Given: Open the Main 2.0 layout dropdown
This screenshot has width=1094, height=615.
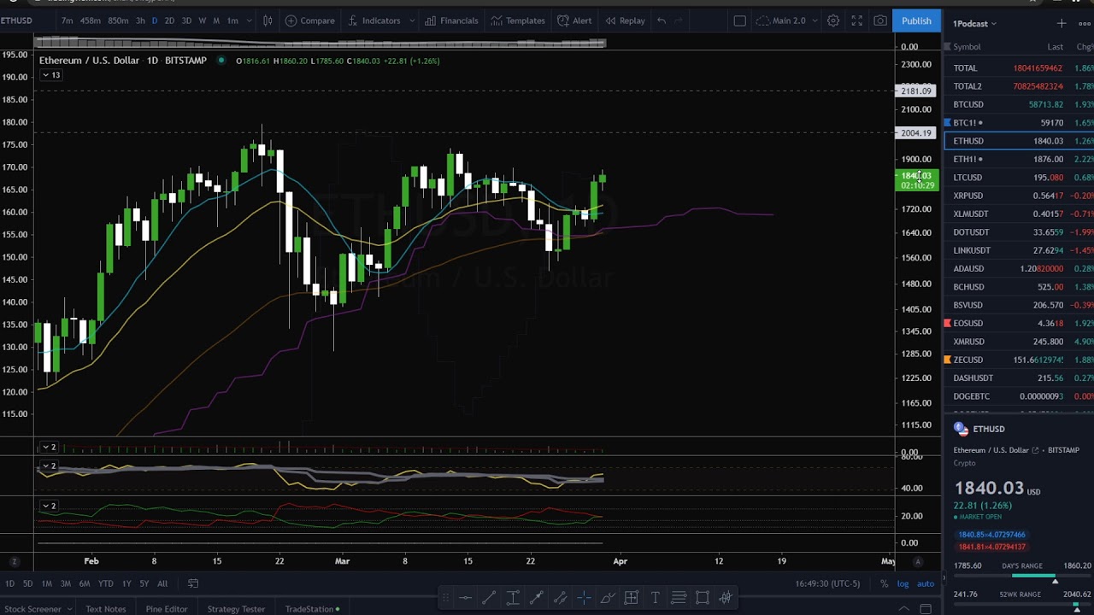Looking at the screenshot, I should tap(787, 20).
